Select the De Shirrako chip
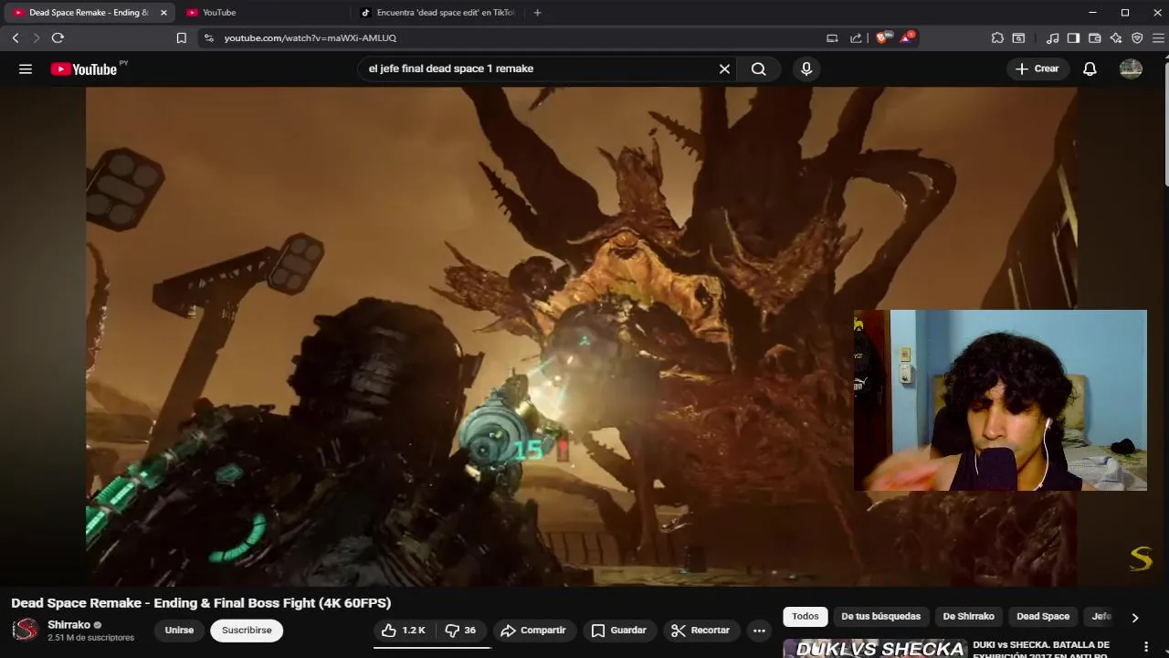Image resolution: width=1169 pixels, height=658 pixels. pos(968,617)
